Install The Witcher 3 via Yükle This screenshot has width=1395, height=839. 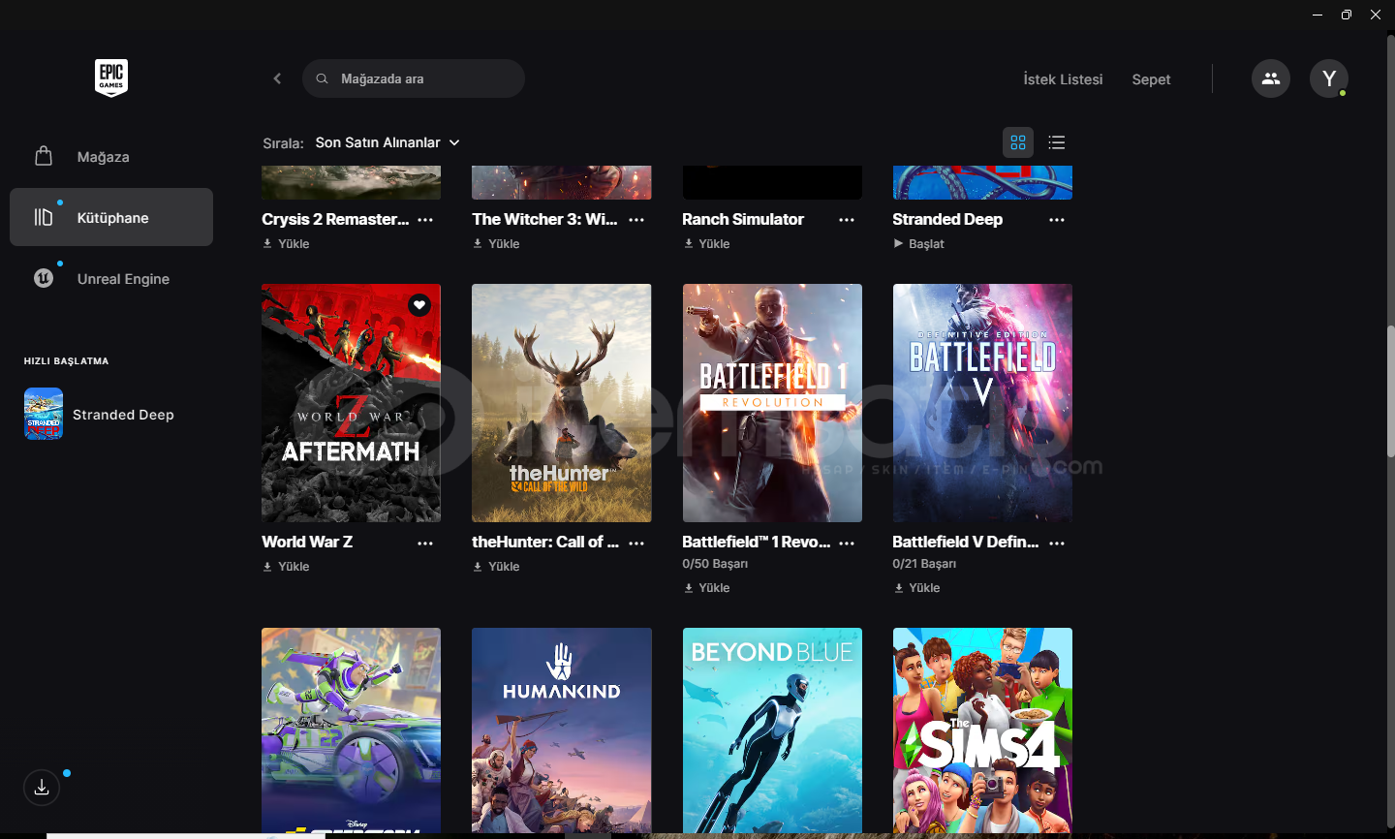[496, 243]
